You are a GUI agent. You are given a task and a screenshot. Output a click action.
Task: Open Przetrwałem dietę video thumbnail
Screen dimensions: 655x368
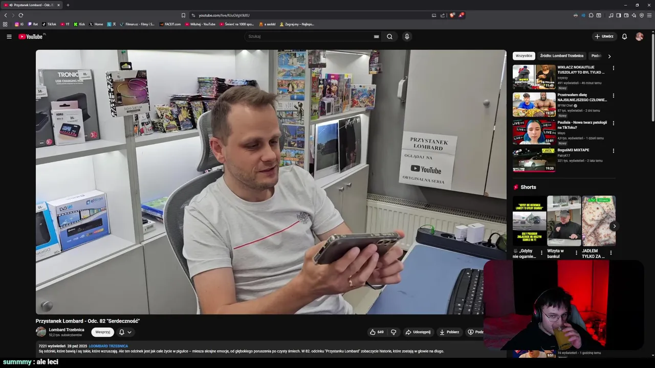[x=534, y=104]
